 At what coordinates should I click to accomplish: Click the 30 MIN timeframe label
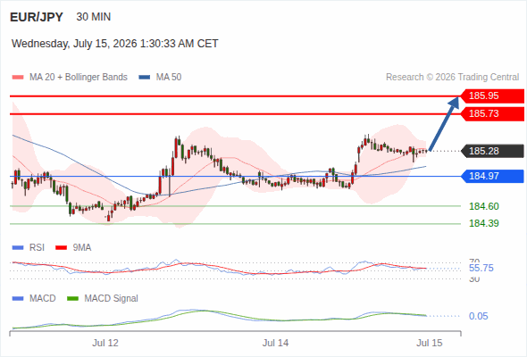94,17
